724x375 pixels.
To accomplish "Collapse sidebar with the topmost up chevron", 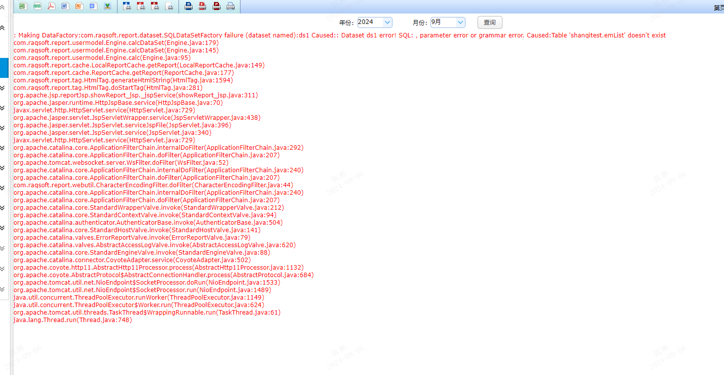I will click(2, 7).
